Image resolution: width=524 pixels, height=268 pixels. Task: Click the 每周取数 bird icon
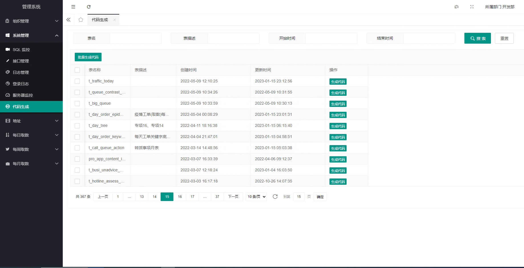(7, 149)
